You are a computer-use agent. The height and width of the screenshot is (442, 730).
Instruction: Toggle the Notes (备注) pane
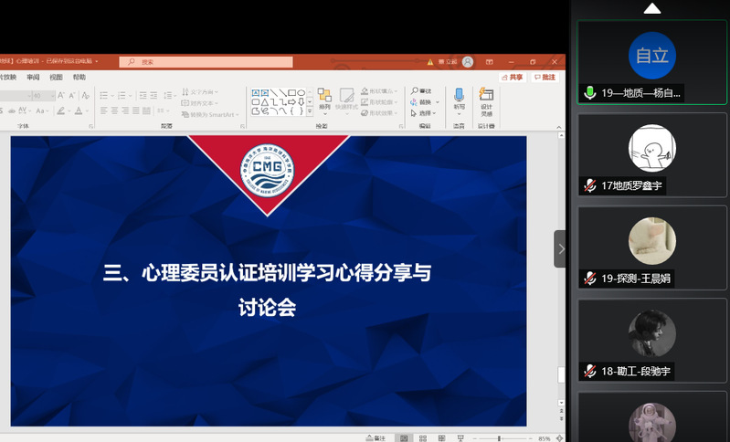pos(375,438)
